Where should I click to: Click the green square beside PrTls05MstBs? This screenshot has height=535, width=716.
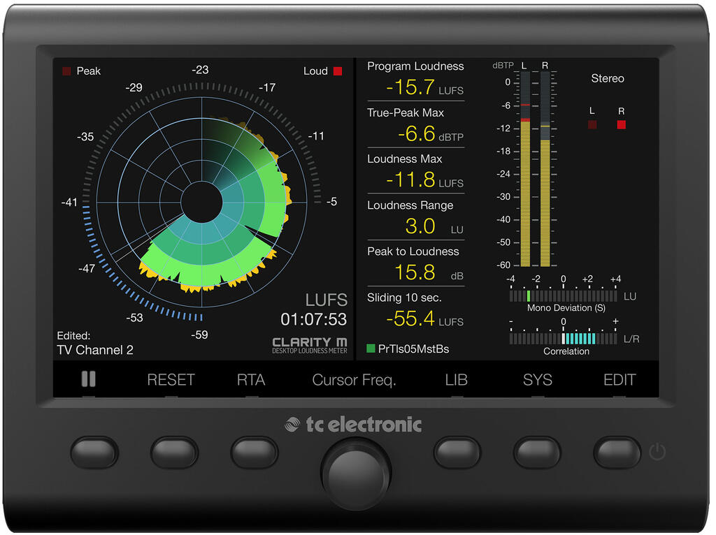click(371, 349)
